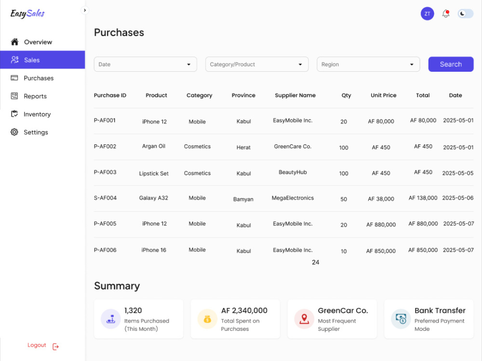Click the Total Spent money bag icon

207,319
